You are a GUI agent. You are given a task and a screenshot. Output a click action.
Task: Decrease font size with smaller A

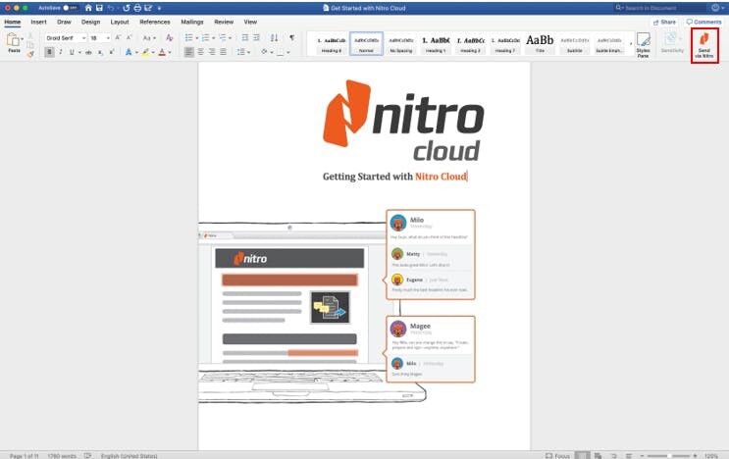tap(130, 37)
